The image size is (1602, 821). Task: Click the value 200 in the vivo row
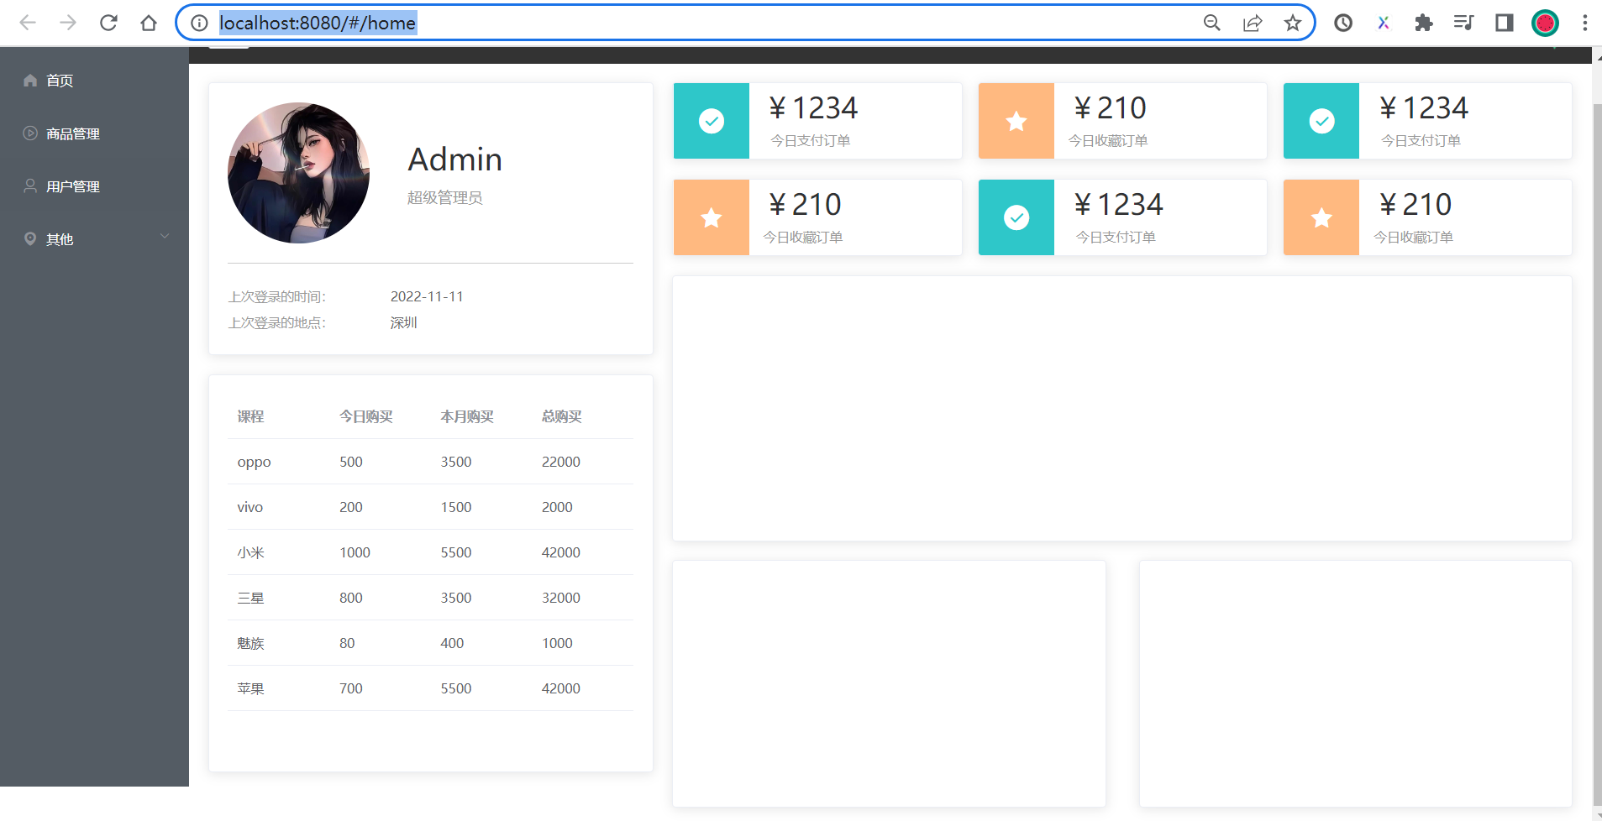point(351,507)
